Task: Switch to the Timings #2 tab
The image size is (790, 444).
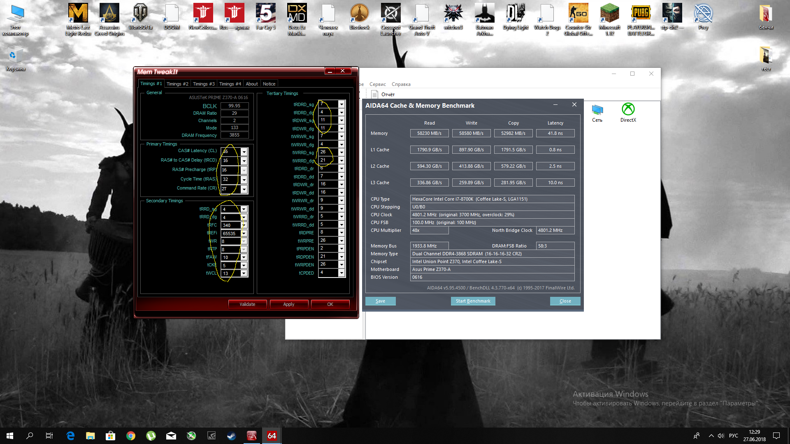Action: tap(177, 84)
